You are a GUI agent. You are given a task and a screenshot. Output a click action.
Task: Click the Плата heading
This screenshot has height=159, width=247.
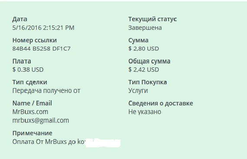coord(22,61)
